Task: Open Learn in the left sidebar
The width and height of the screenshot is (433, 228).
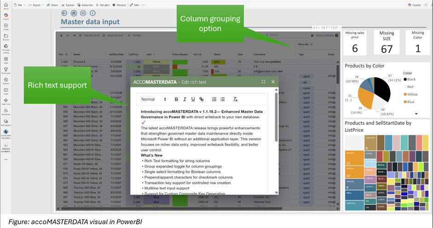Action: click(6, 91)
